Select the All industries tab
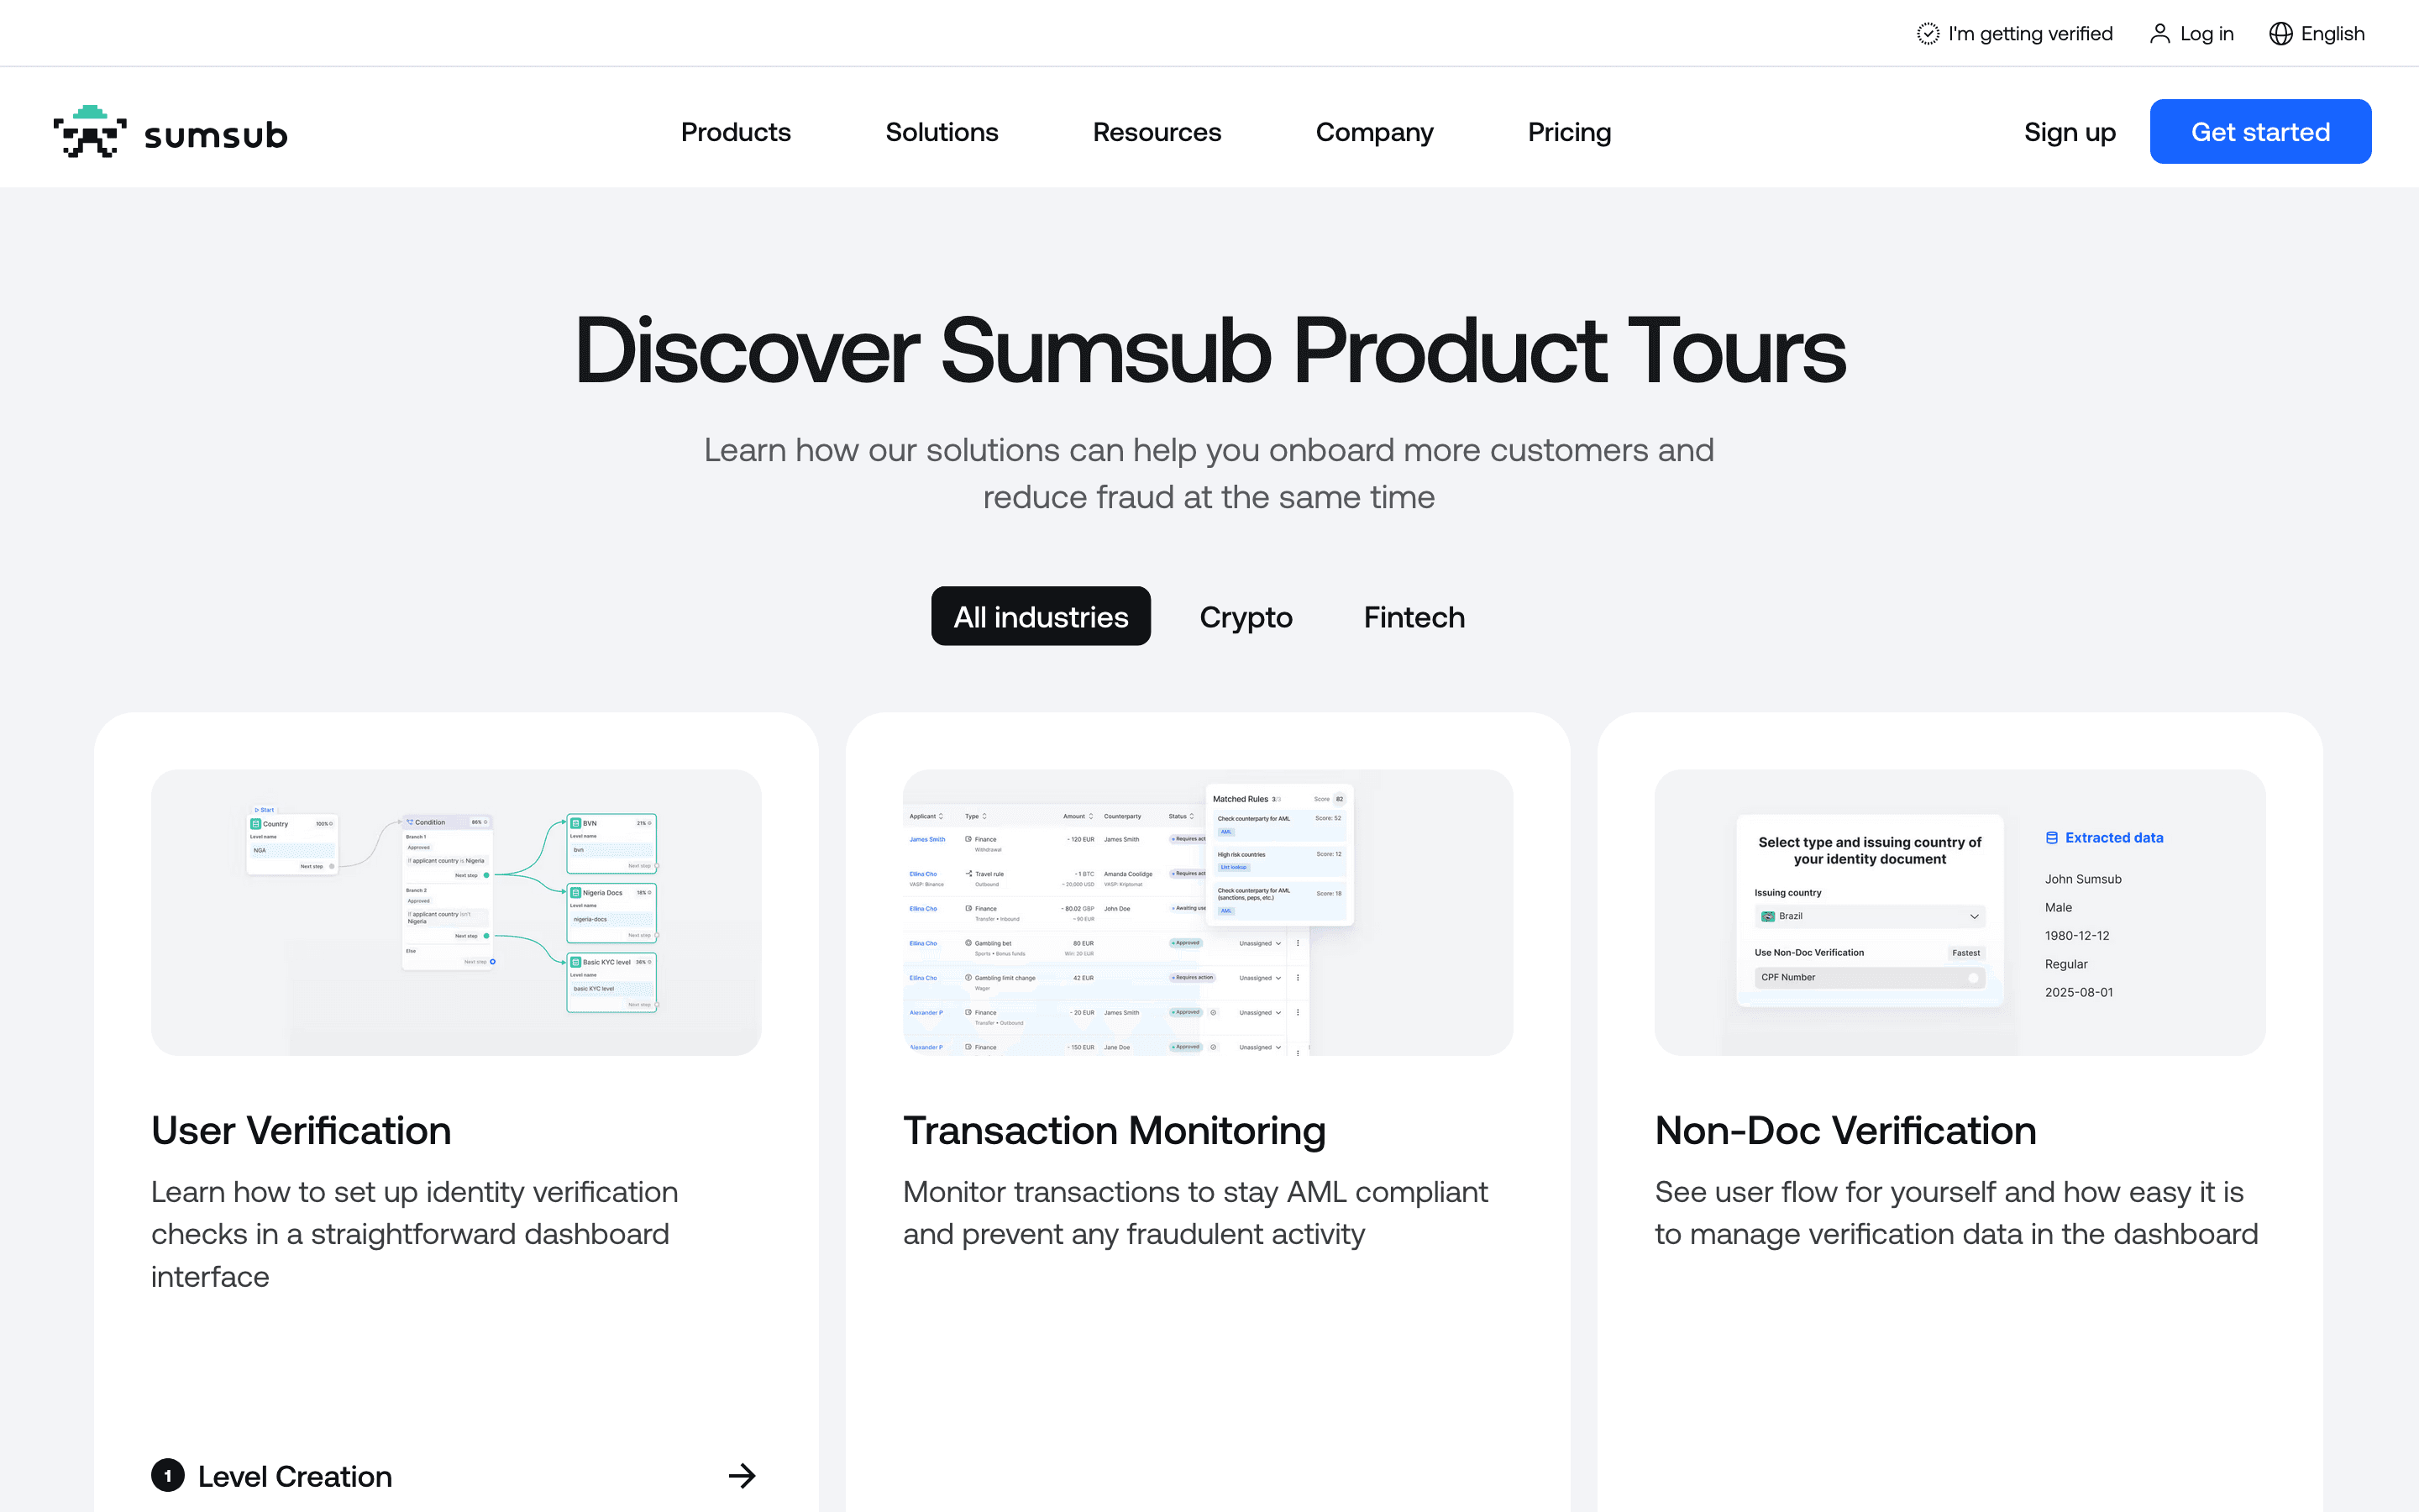The image size is (2419, 1512). click(x=1041, y=616)
